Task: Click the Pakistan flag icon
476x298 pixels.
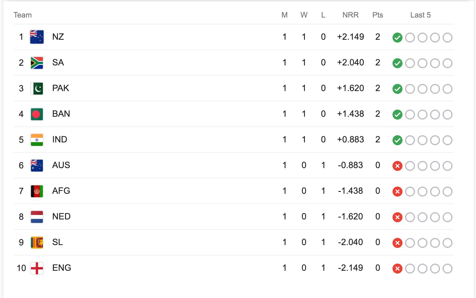Action: 37,88
